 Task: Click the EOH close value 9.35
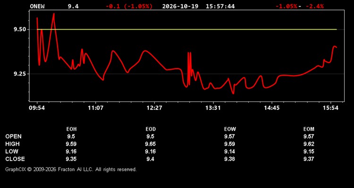coord(71,159)
